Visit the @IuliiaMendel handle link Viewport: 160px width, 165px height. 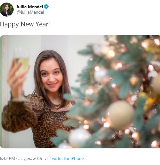click(30, 12)
